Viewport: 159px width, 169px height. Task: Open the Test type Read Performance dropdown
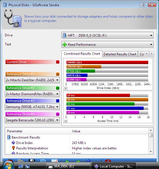[x=108, y=44]
